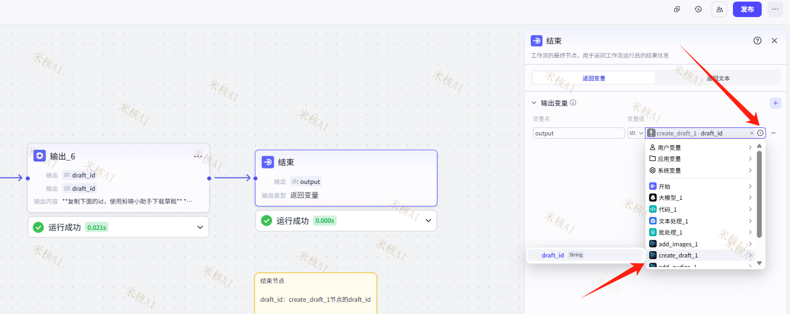Open the str. type dropdown

coord(636,133)
